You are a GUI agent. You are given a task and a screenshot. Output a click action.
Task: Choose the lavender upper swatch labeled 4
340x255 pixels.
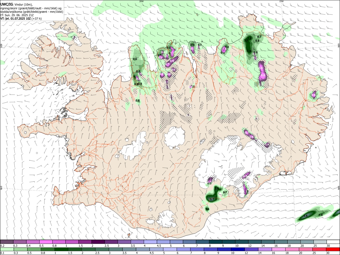150,242
